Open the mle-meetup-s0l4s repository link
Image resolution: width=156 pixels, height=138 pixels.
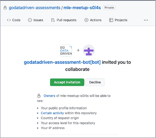(x=82, y=8)
